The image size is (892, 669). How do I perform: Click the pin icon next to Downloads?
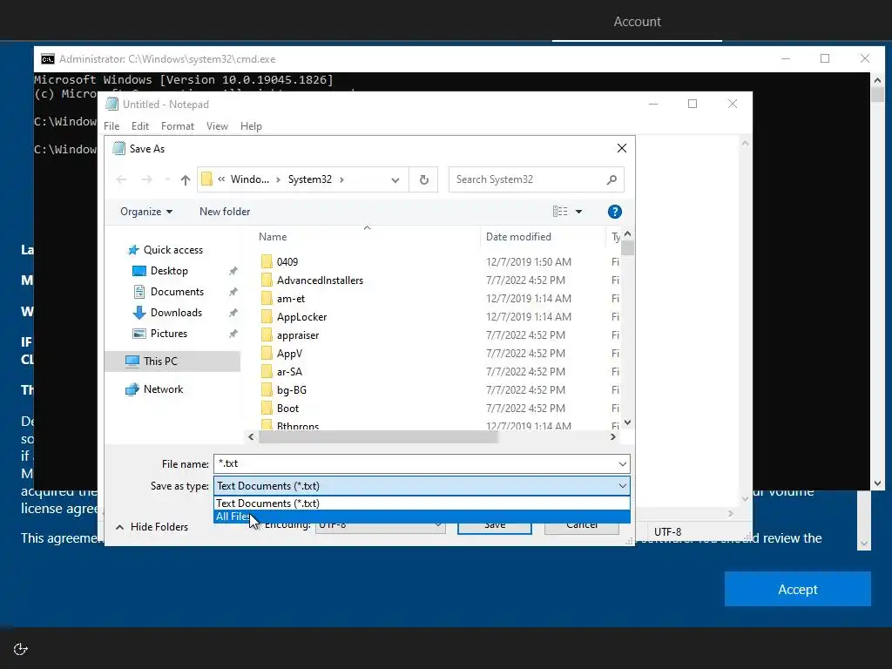233,313
